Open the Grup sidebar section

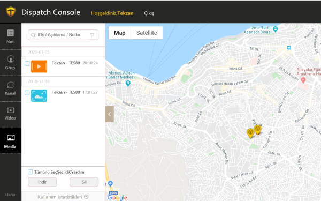10,63
